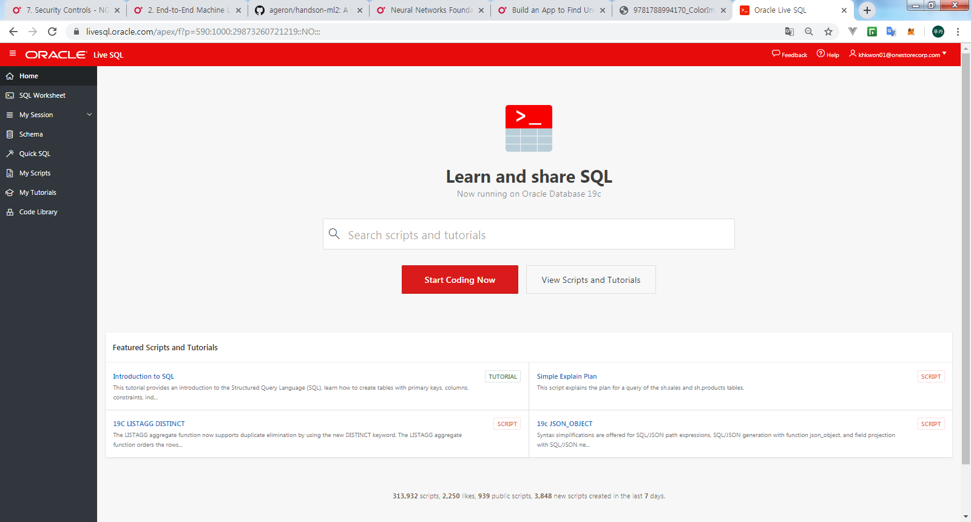The width and height of the screenshot is (971, 522).
Task: Click the Schema database icon
Action: click(x=10, y=134)
